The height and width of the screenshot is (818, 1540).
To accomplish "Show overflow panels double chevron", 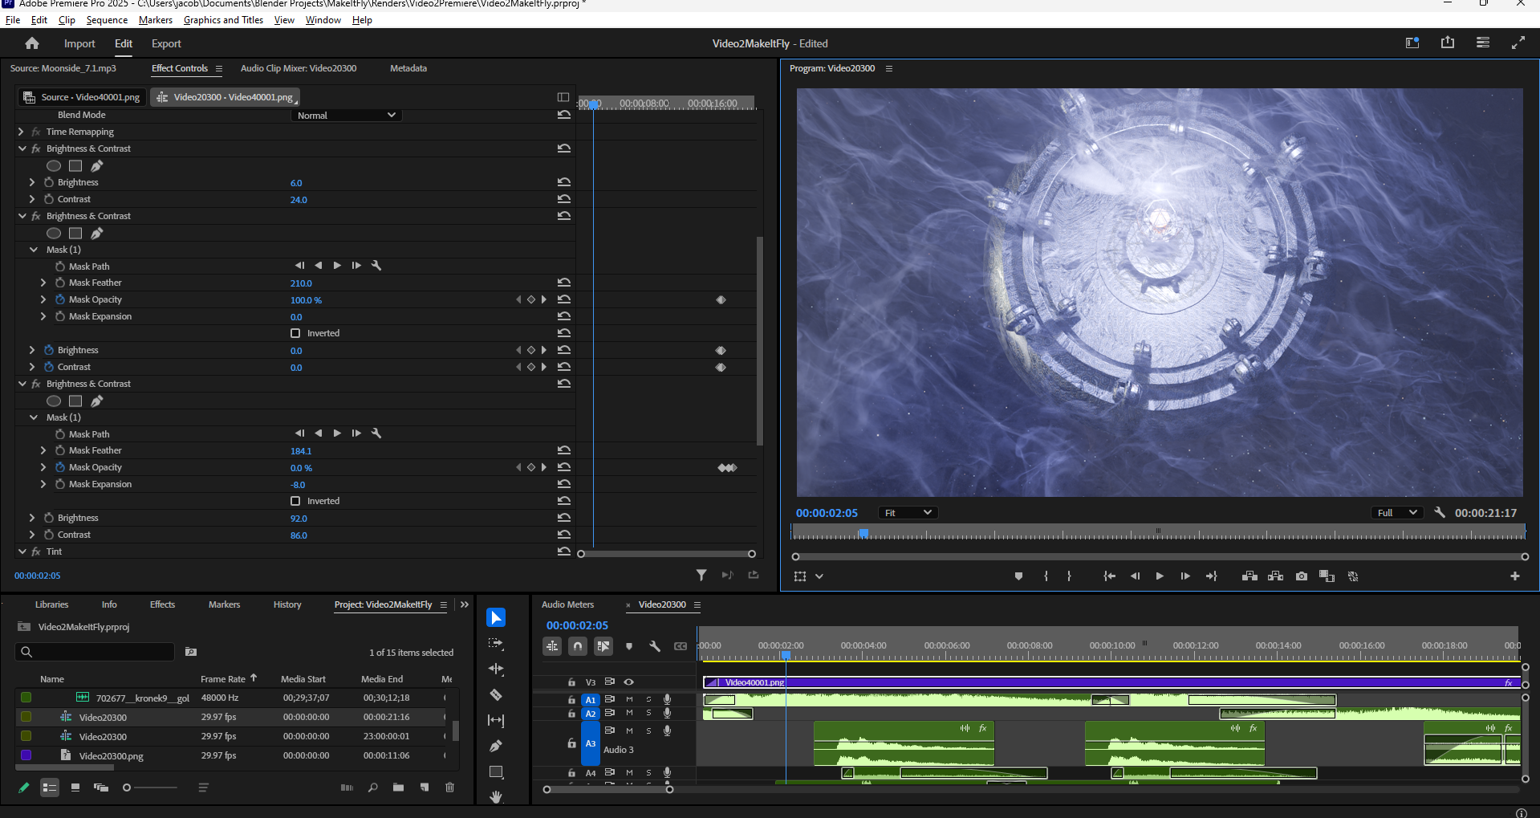I will click(x=464, y=604).
